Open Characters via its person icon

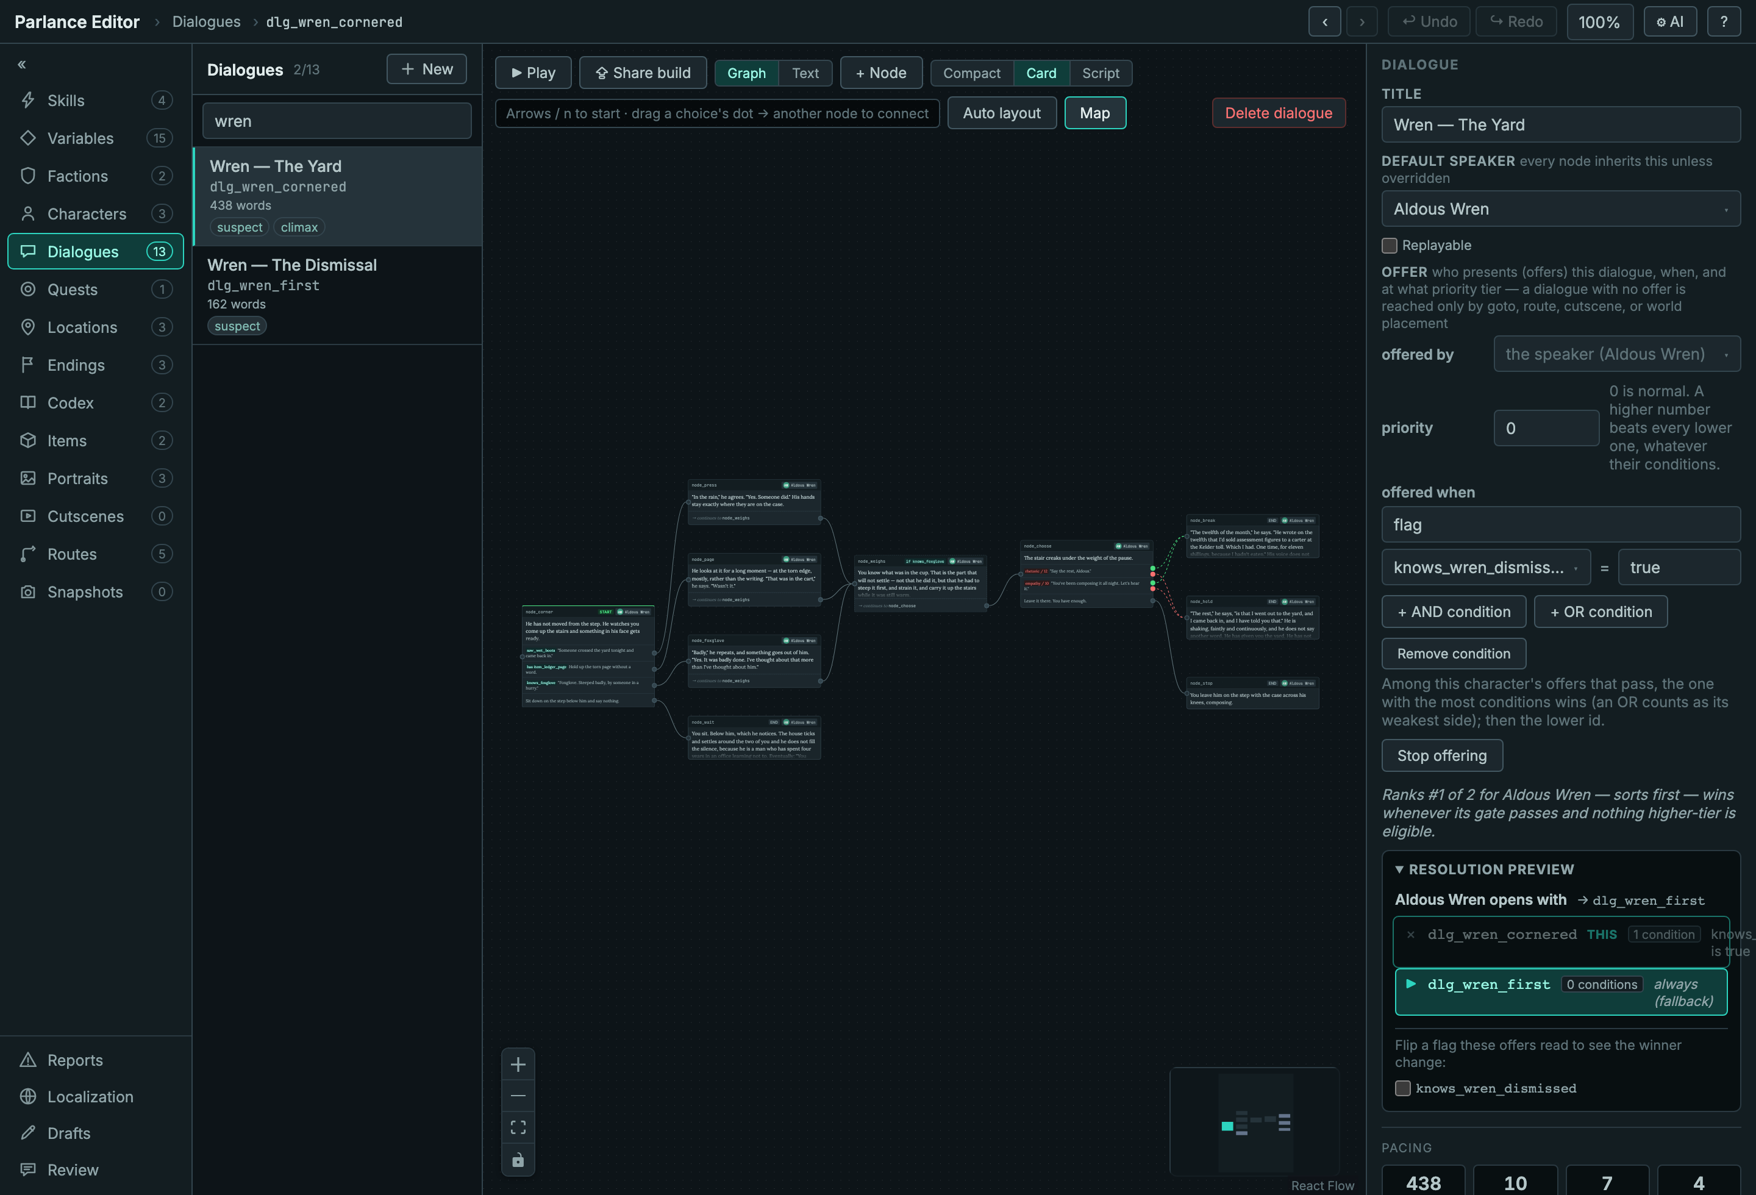[28, 214]
